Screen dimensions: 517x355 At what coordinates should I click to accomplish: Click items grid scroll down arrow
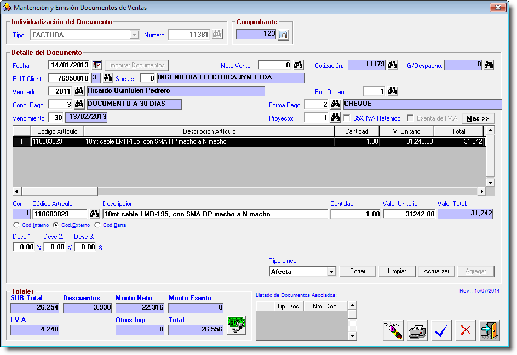click(x=490, y=182)
